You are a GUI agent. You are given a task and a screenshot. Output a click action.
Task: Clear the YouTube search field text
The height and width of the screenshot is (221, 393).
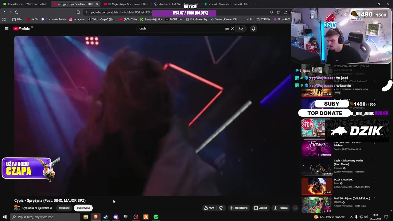click(x=232, y=29)
